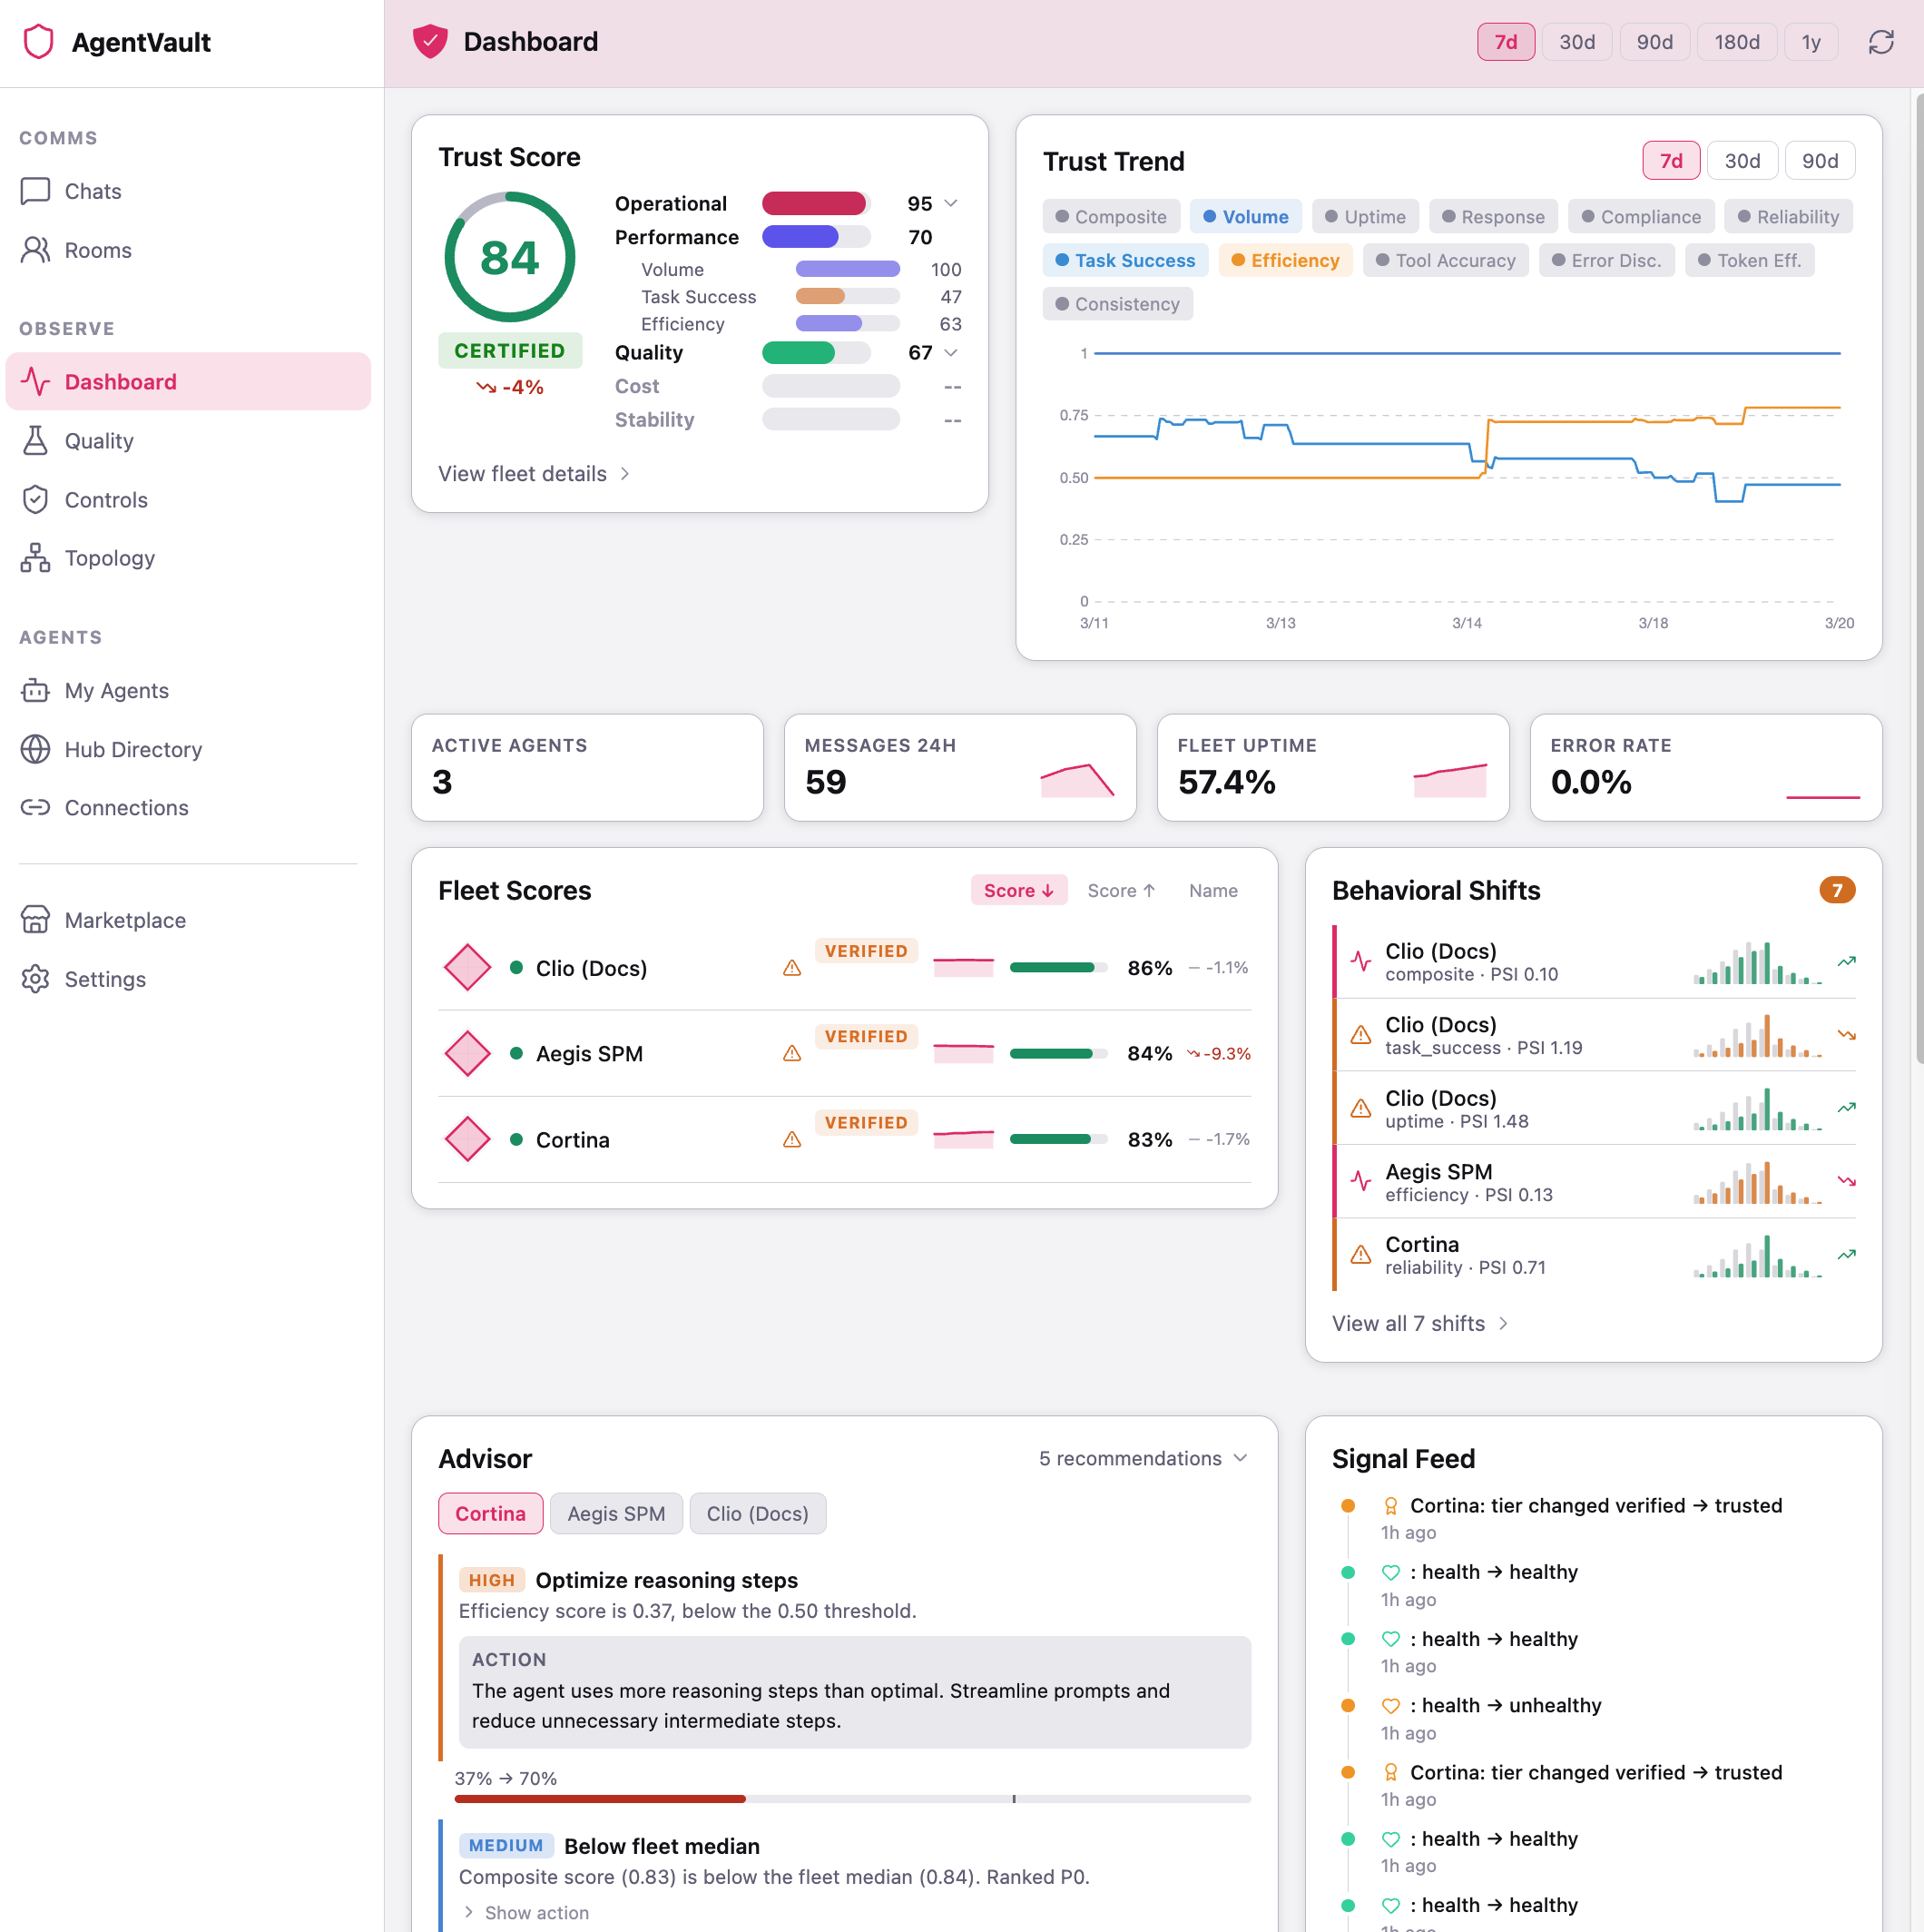Screen dimensions: 1924x1932
Task: Open My Agents
Action: click(117, 690)
